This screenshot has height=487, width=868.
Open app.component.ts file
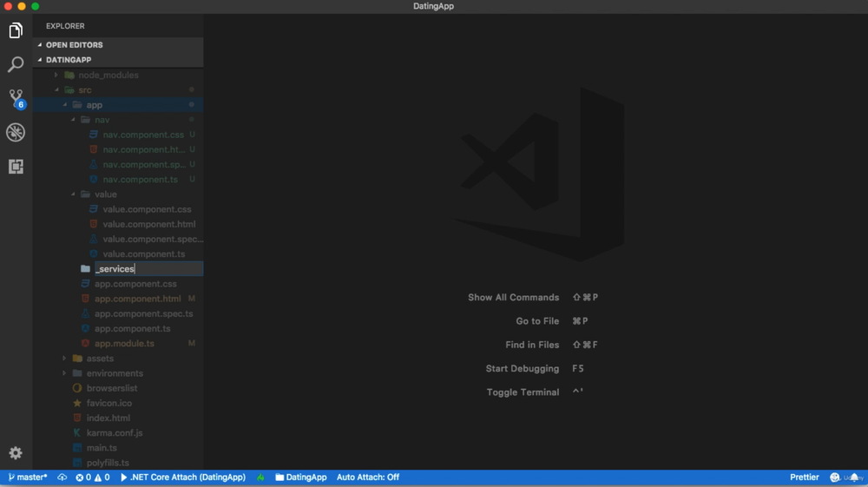(x=132, y=329)
